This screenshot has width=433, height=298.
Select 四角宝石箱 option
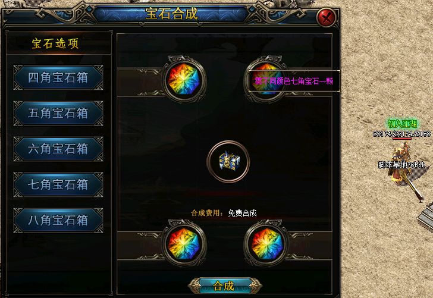pos(58,77)
